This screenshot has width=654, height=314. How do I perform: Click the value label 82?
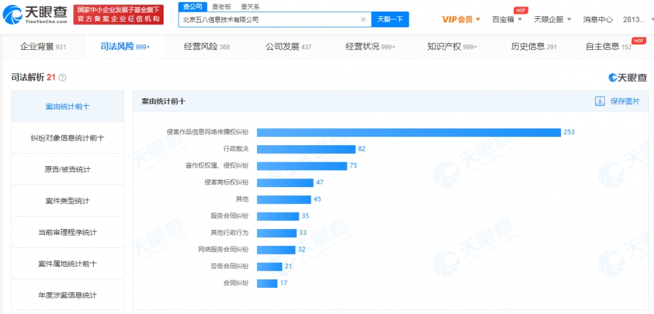click(362, 149)
